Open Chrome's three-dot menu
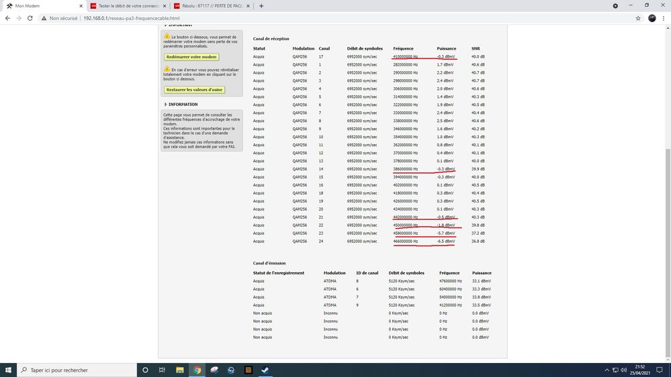Viewport: 671px width, 377px height. pos(664,18)
